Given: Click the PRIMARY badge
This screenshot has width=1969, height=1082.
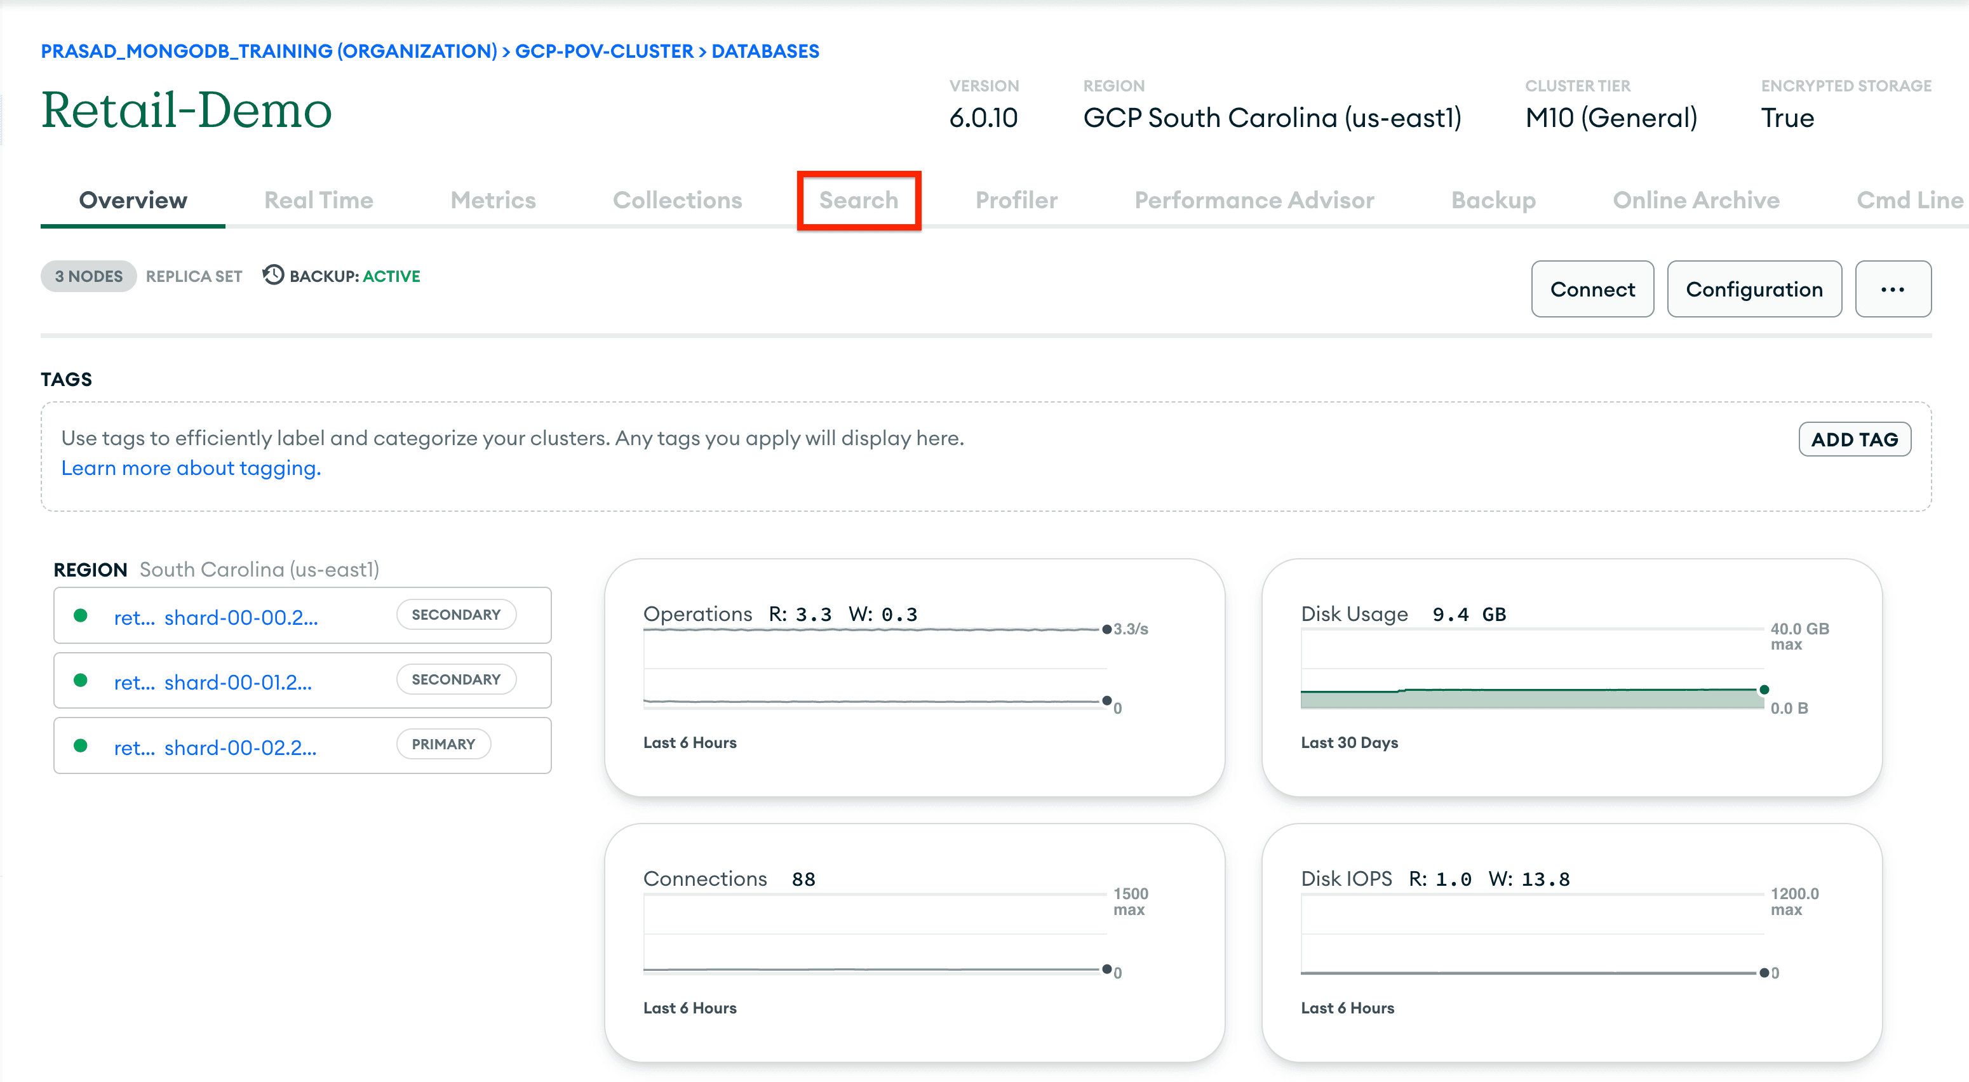Looking at the screenshot, I should pos(443,744).
